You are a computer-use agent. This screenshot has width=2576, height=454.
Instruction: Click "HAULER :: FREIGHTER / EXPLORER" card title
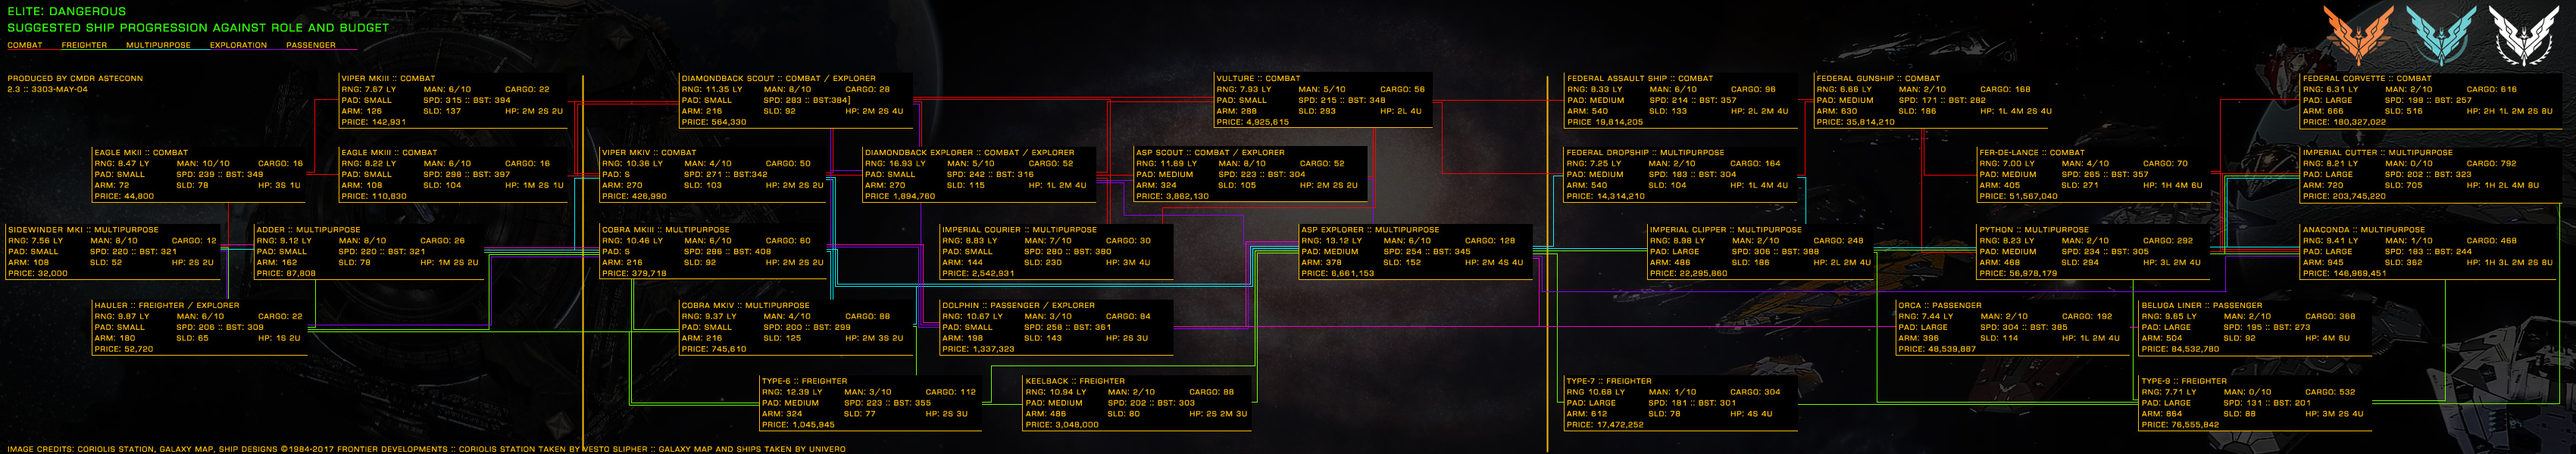click(167, 306)
